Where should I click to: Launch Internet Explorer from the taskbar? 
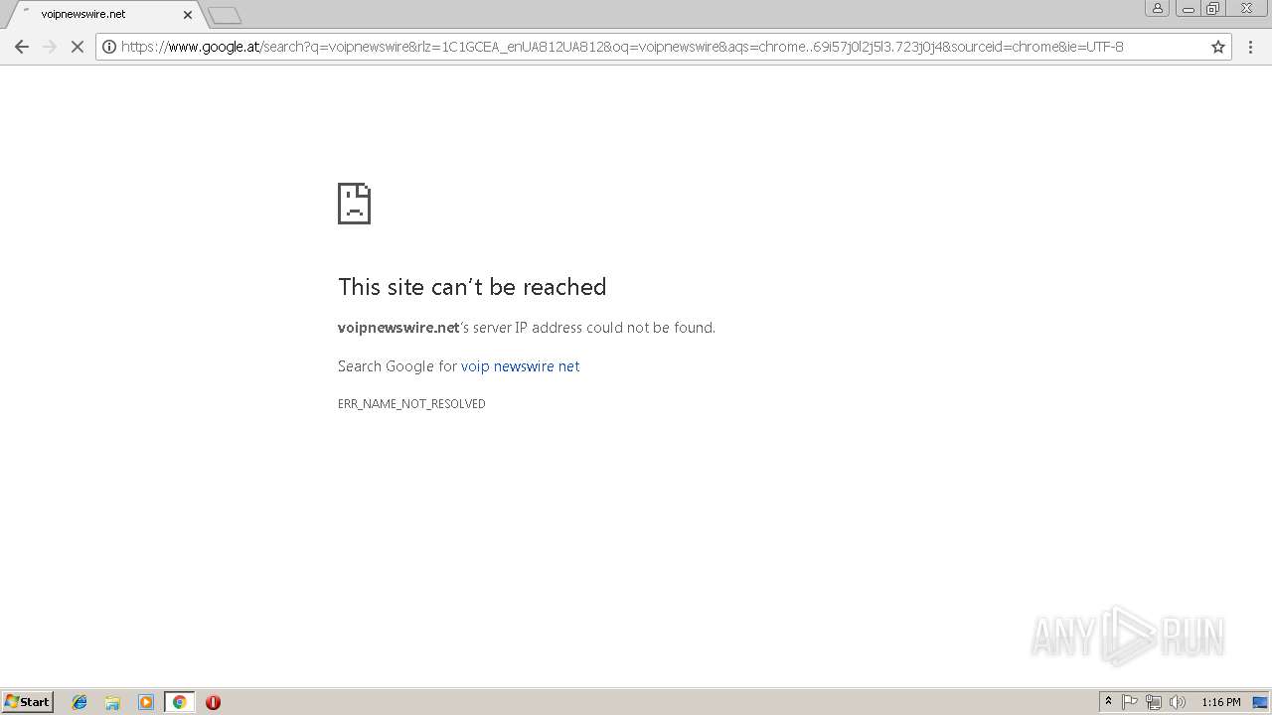click(x=79, y=702)
